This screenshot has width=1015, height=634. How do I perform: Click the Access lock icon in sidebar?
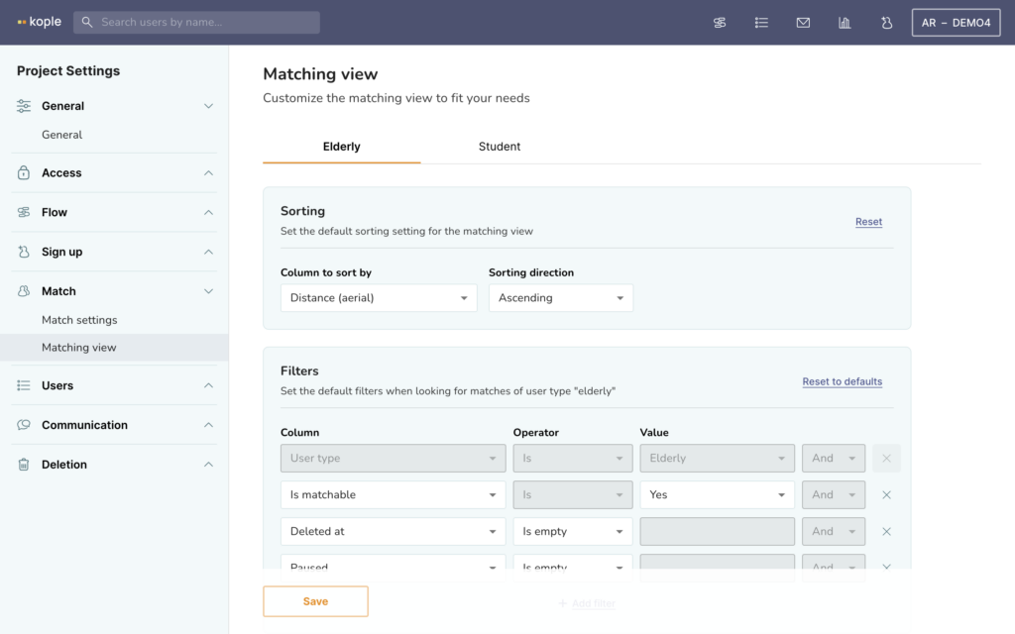point(24,172)
